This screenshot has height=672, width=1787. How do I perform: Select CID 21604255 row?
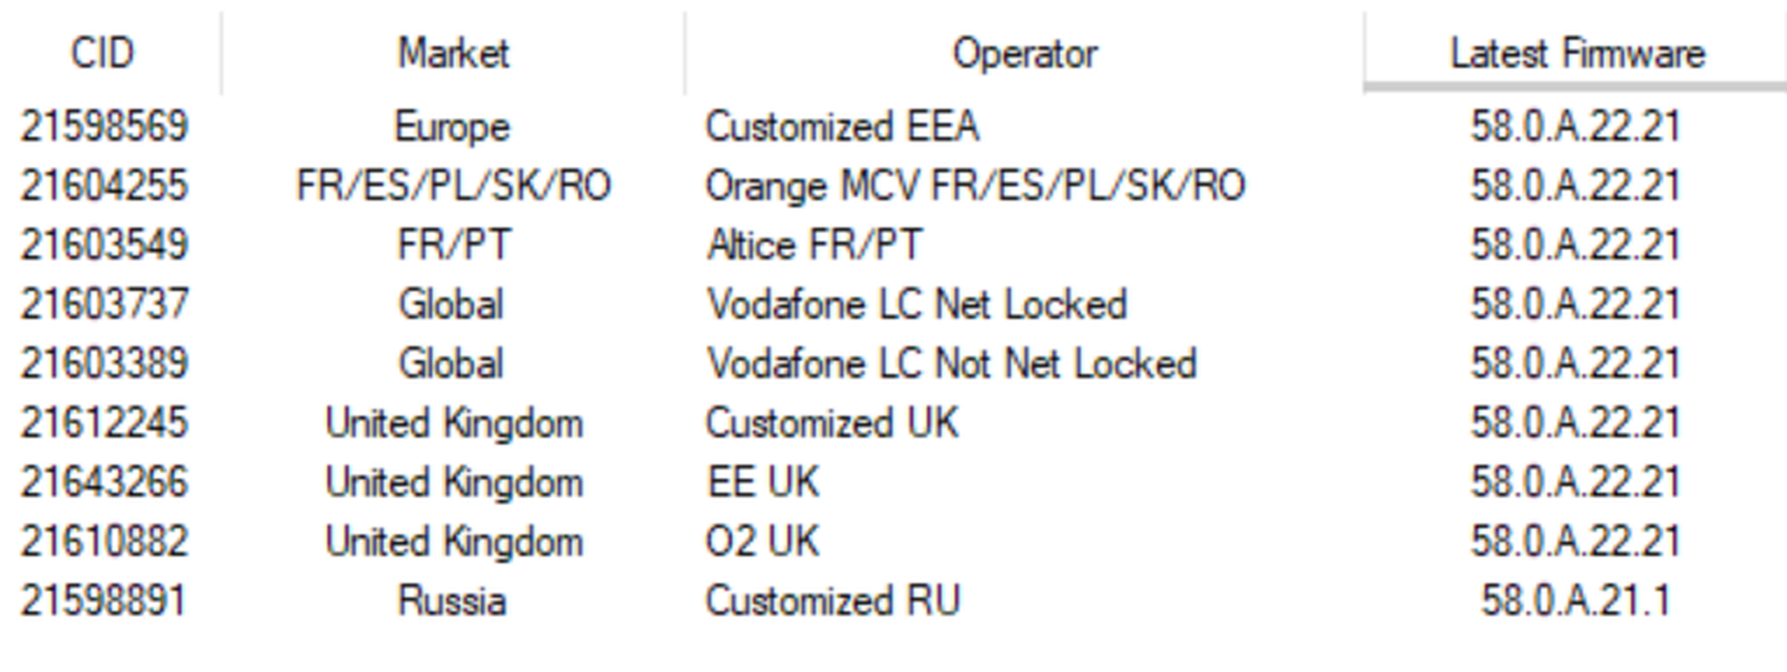[104, 186]
